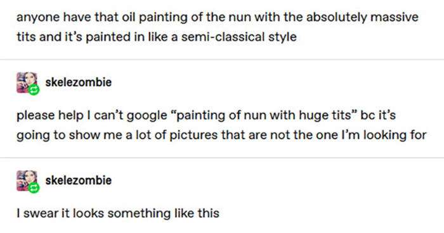Click the skelezombie avatar above "please help" post
The height and width of the screenshot is (233, 444).
tap(27, 82)
